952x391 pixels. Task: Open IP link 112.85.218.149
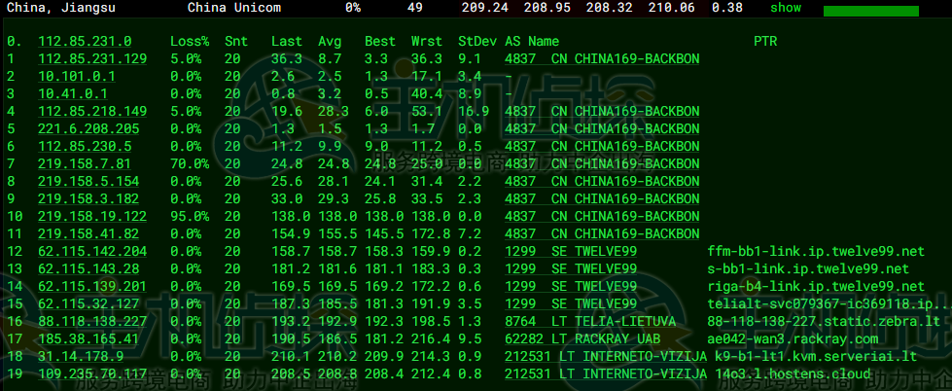[x=92, y=112]
